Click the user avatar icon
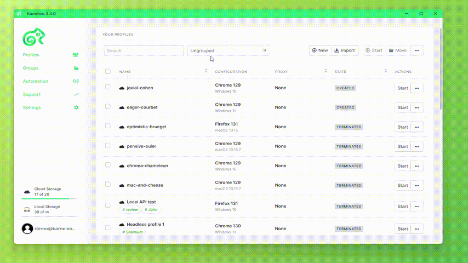This screenshot has width=468, height=263. [27, 228]
